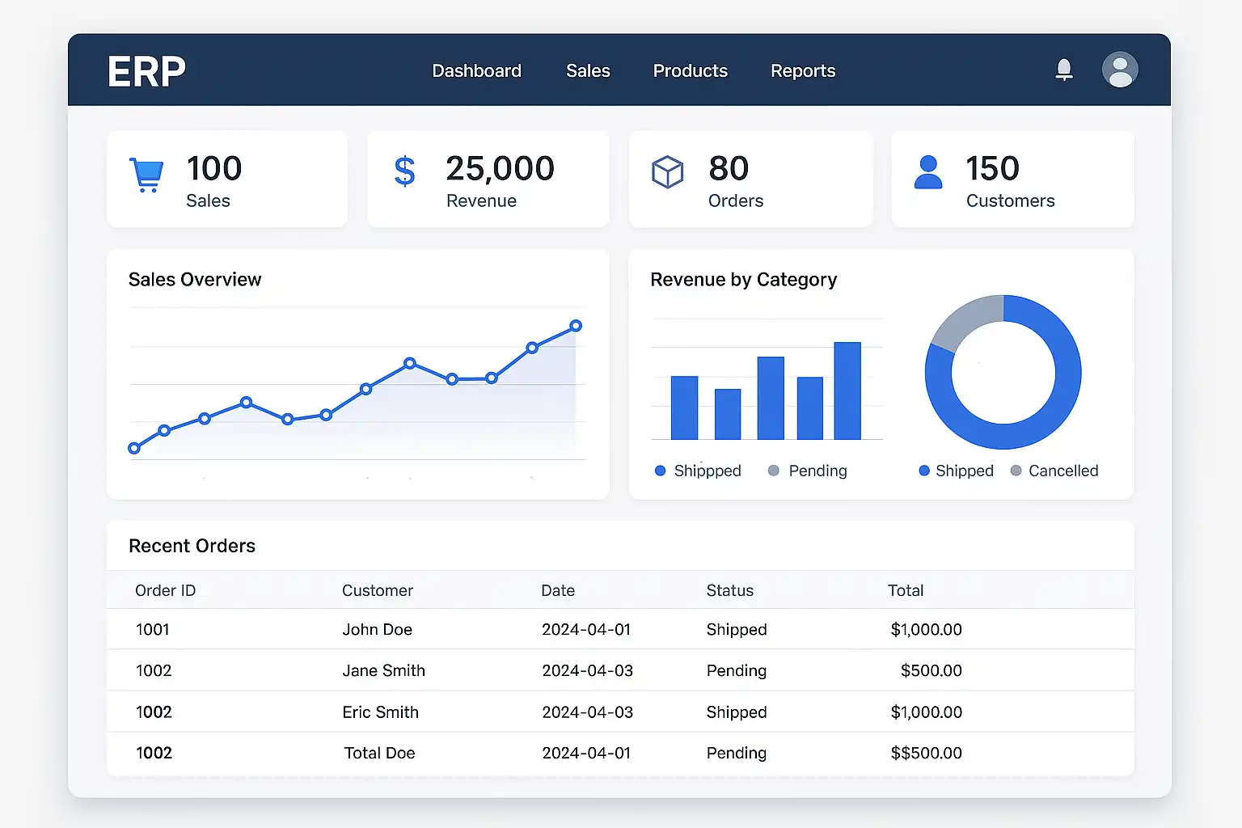Viewport: 1242px width, 828px height.
Task: Click customer name Jane Smith
Action: click(383, 670)
